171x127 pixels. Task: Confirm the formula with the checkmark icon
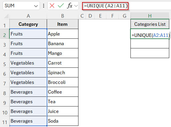(61, 6)
